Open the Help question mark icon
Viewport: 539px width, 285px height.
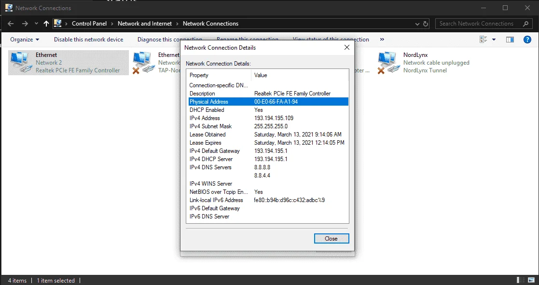[x=527, y=40]
